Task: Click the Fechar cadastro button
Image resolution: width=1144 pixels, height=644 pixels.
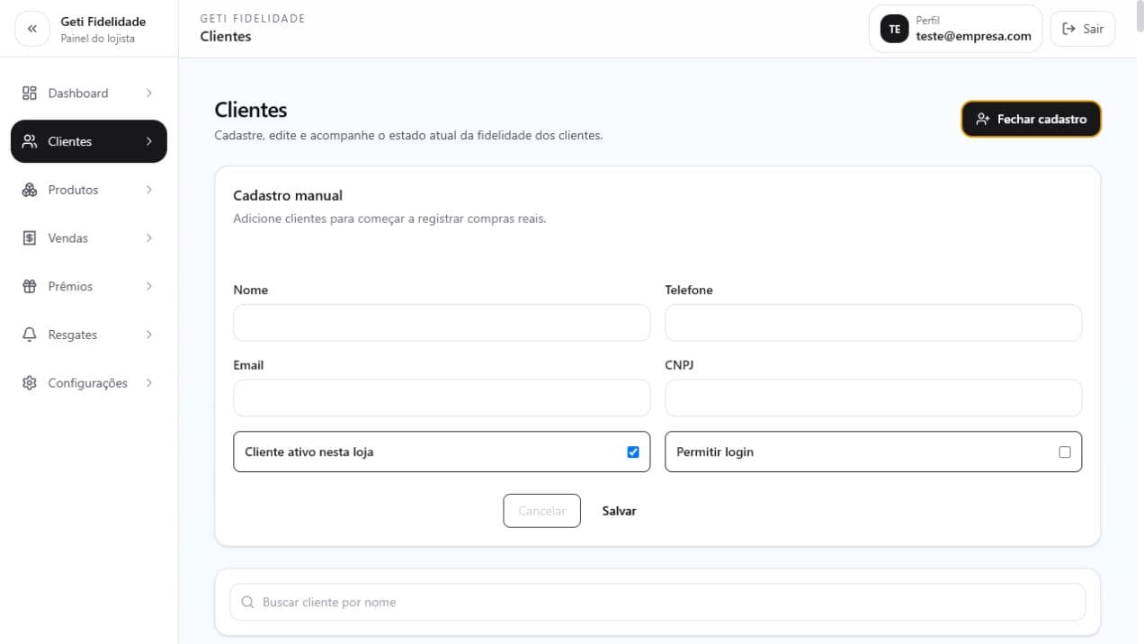Action: (1031, 119)
